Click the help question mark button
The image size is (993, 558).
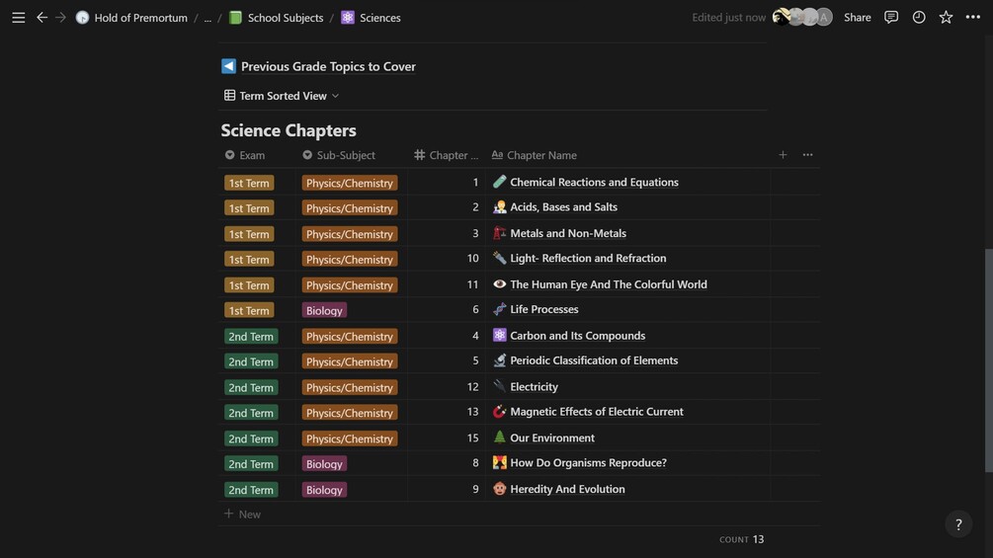(x=958, y=524)
